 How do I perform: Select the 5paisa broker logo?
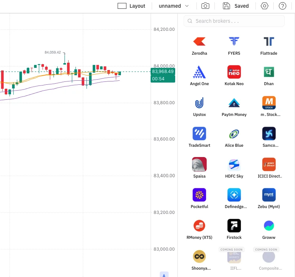[x=199, y=164]
